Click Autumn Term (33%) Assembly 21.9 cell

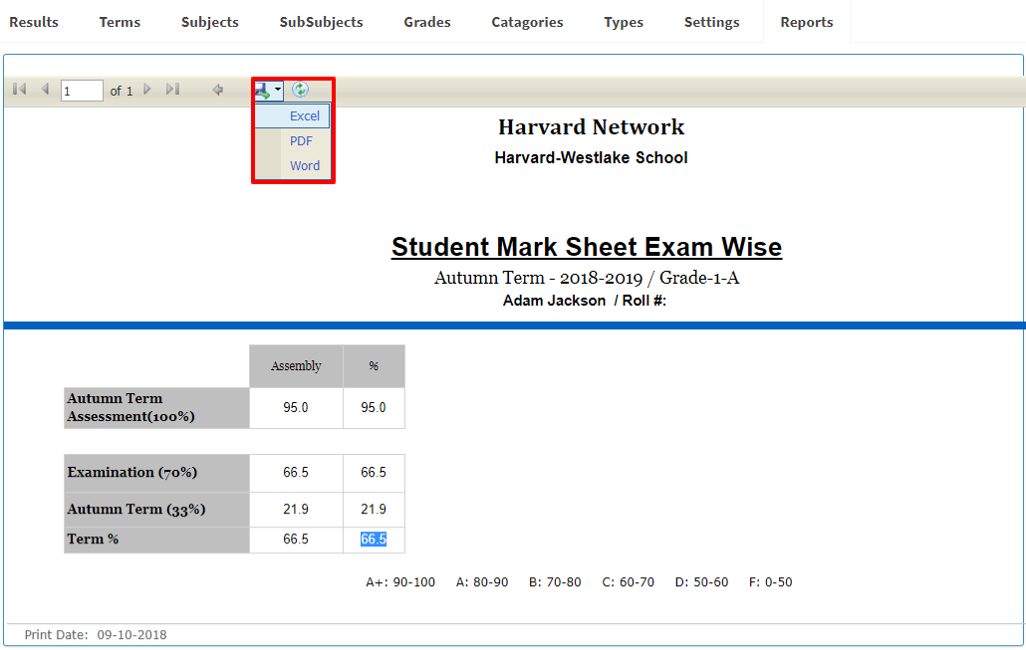click(x=296, y=510)
